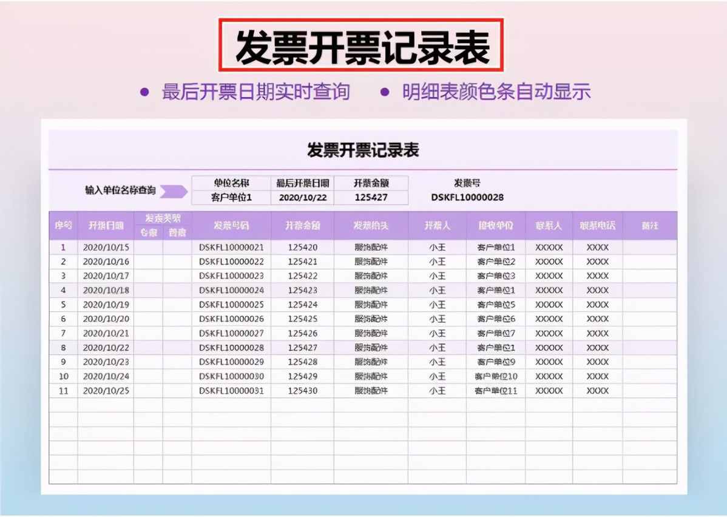Select the date cell 2020/10/25
The width and height of the screenshot is (727, 517).
106,391
